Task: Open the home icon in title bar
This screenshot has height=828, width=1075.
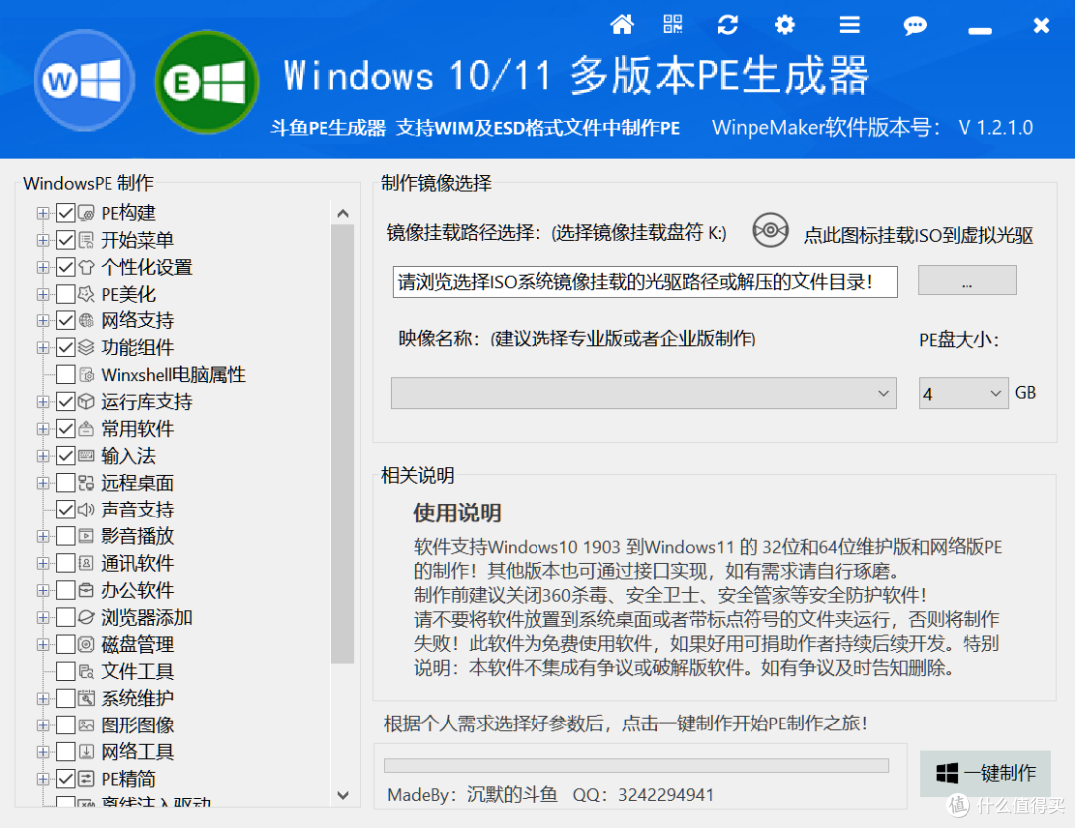Action: pos(622,25)
